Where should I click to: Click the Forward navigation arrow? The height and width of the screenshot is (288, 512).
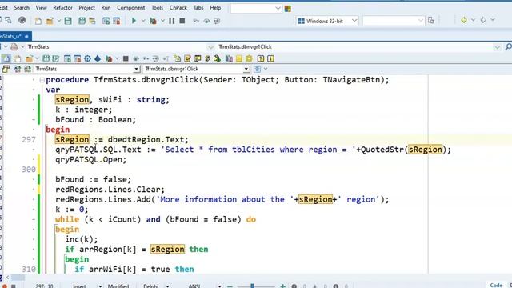[x=483, y=20]
